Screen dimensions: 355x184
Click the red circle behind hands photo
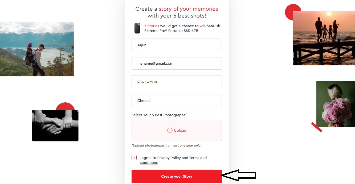coord(65,106)
